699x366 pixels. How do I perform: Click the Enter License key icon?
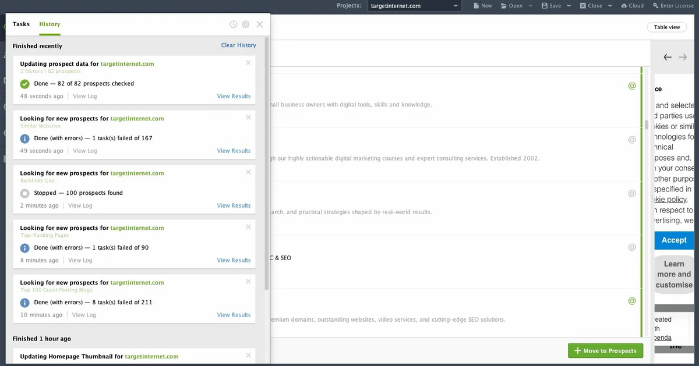655,6
